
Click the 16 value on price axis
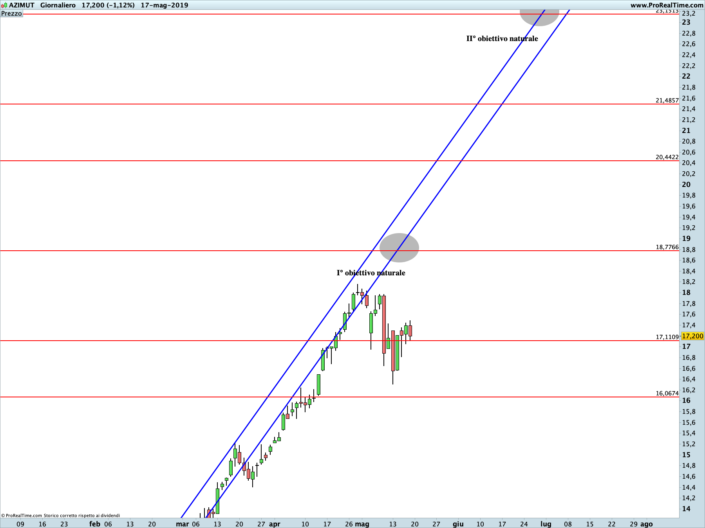686,400
